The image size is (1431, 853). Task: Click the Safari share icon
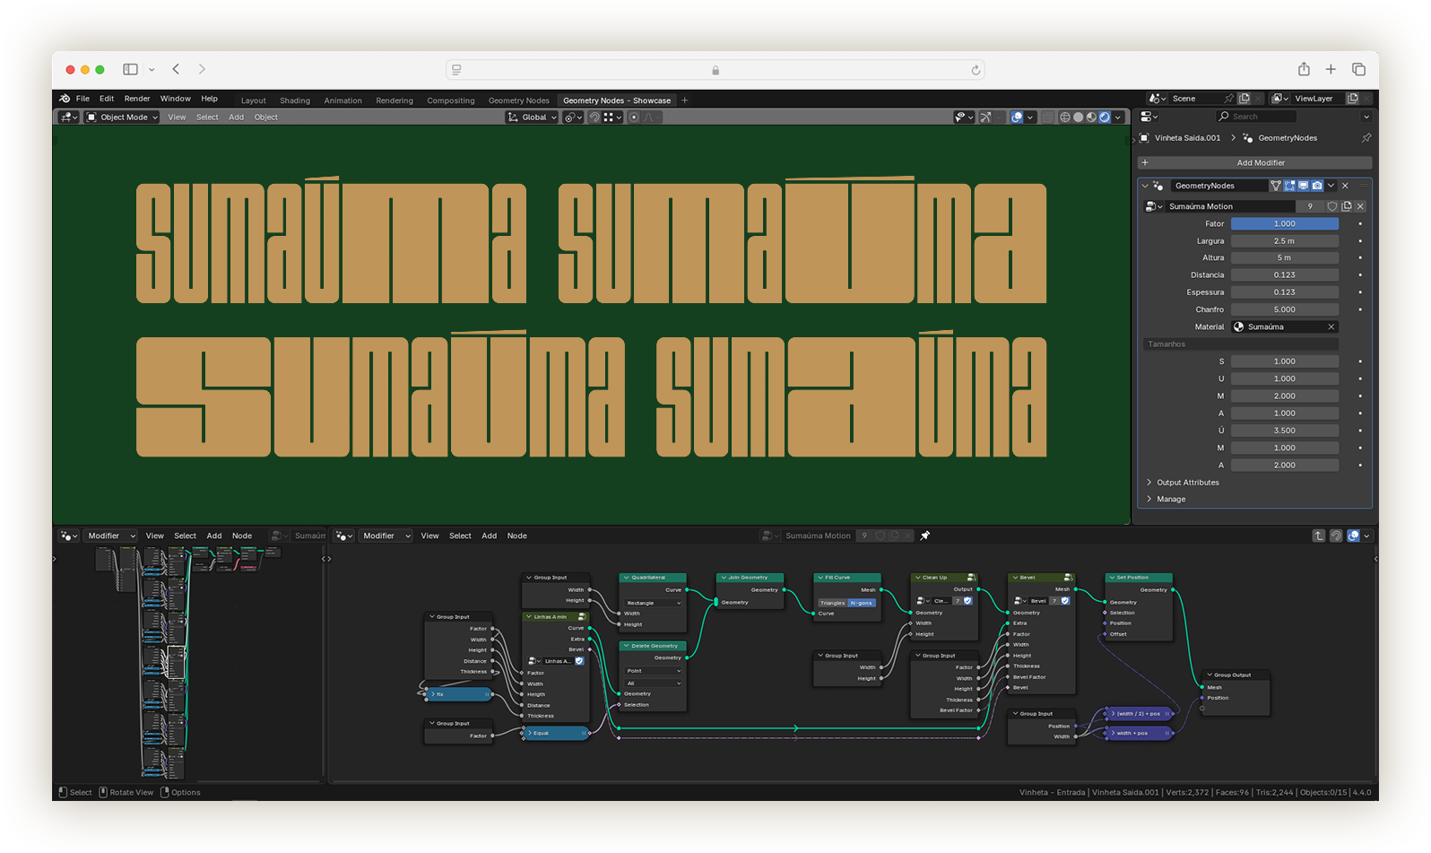pyautogui.click(x=1304, y=69)
